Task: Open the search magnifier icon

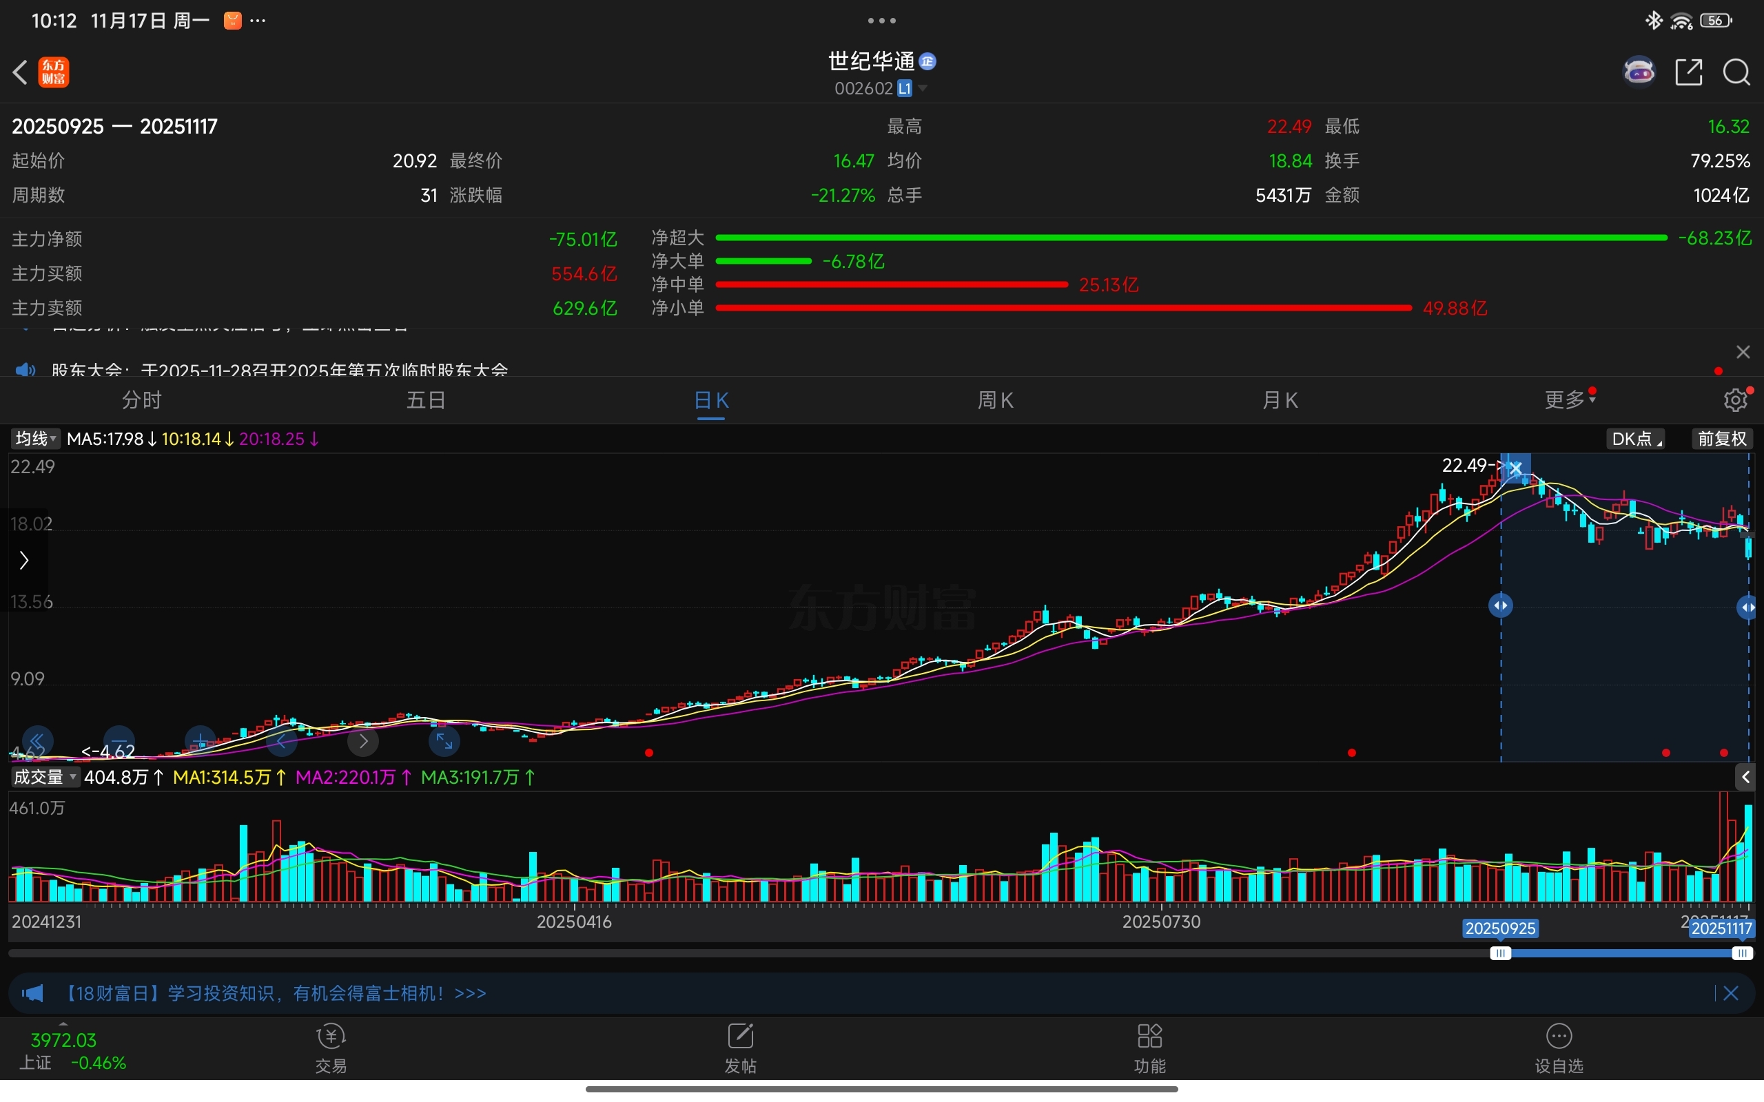Action: 1736,72
